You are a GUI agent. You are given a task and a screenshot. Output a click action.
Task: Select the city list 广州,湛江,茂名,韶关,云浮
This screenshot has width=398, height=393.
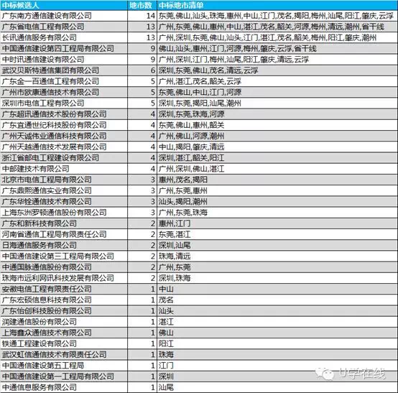(277, 81)
